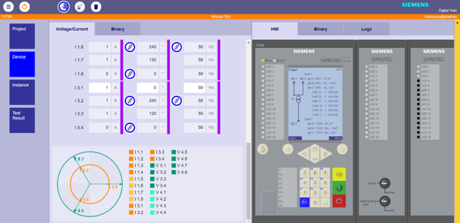Turn the Local/Remote key switch
This screenshot has width=460, height=223.
click(x=384, y=184)
